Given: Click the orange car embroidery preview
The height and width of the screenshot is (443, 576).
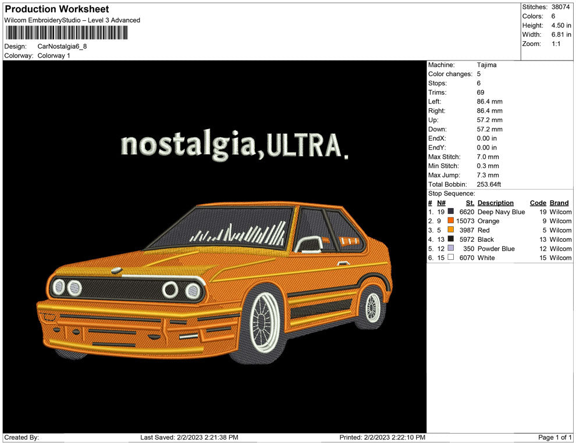Looking at the screenshot, I should point(215,279).
